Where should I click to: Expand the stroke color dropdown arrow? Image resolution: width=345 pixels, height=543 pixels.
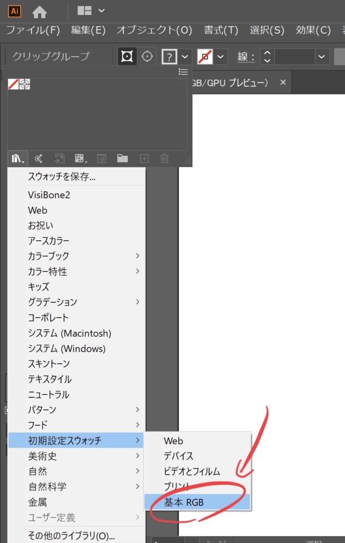point(221,56)
